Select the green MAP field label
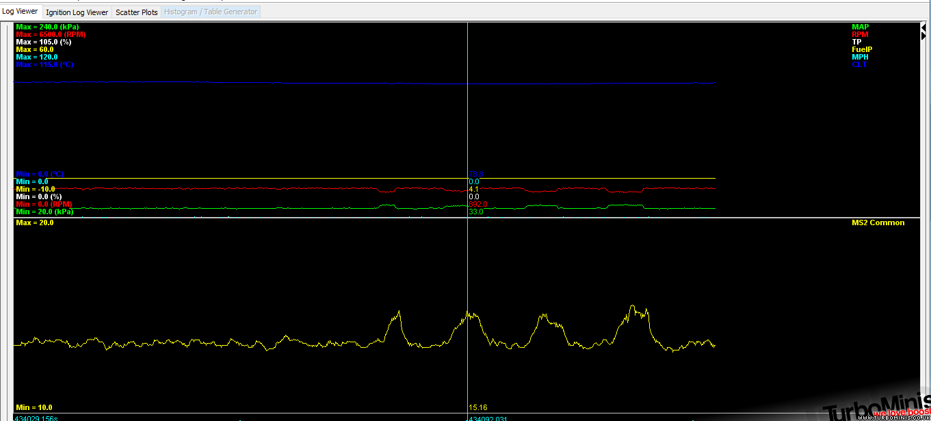931x421 pixels. 861,27
